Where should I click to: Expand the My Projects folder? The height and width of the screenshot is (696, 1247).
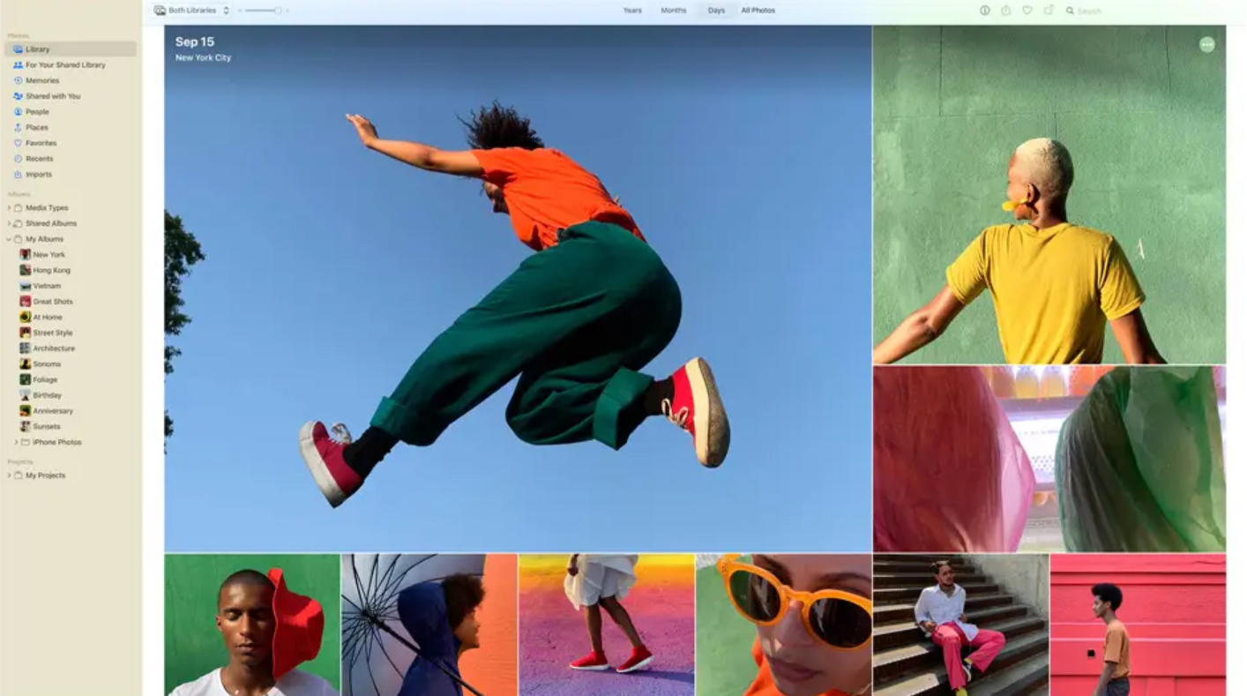[x=9, y=475]
